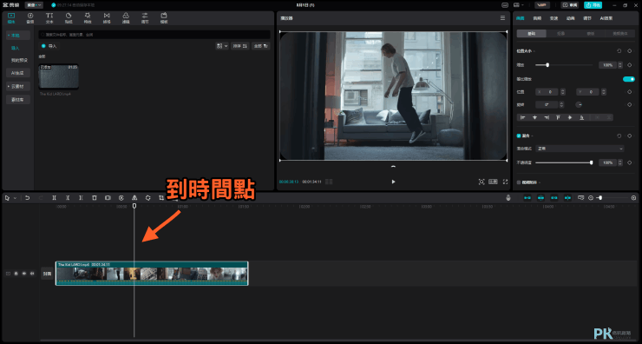Mute the video track audio

(32, 274)
